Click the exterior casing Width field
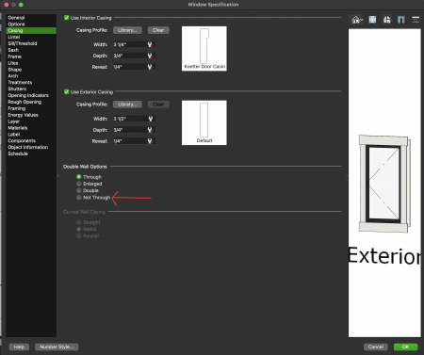The height and width of the screenshot is (355, 424). coord(130,119)
